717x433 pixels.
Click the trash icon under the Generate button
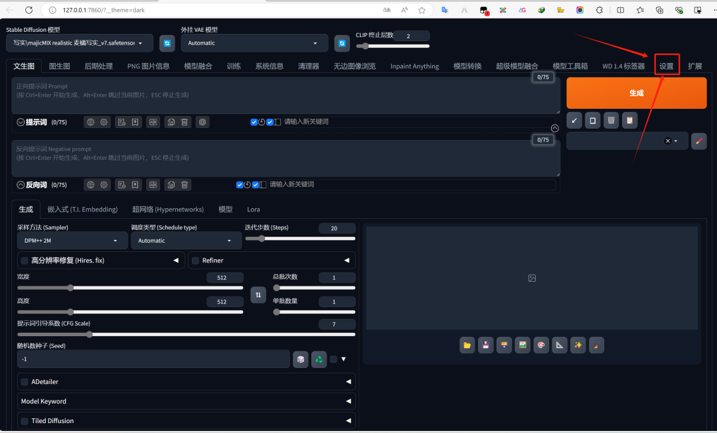coord(611,120)
